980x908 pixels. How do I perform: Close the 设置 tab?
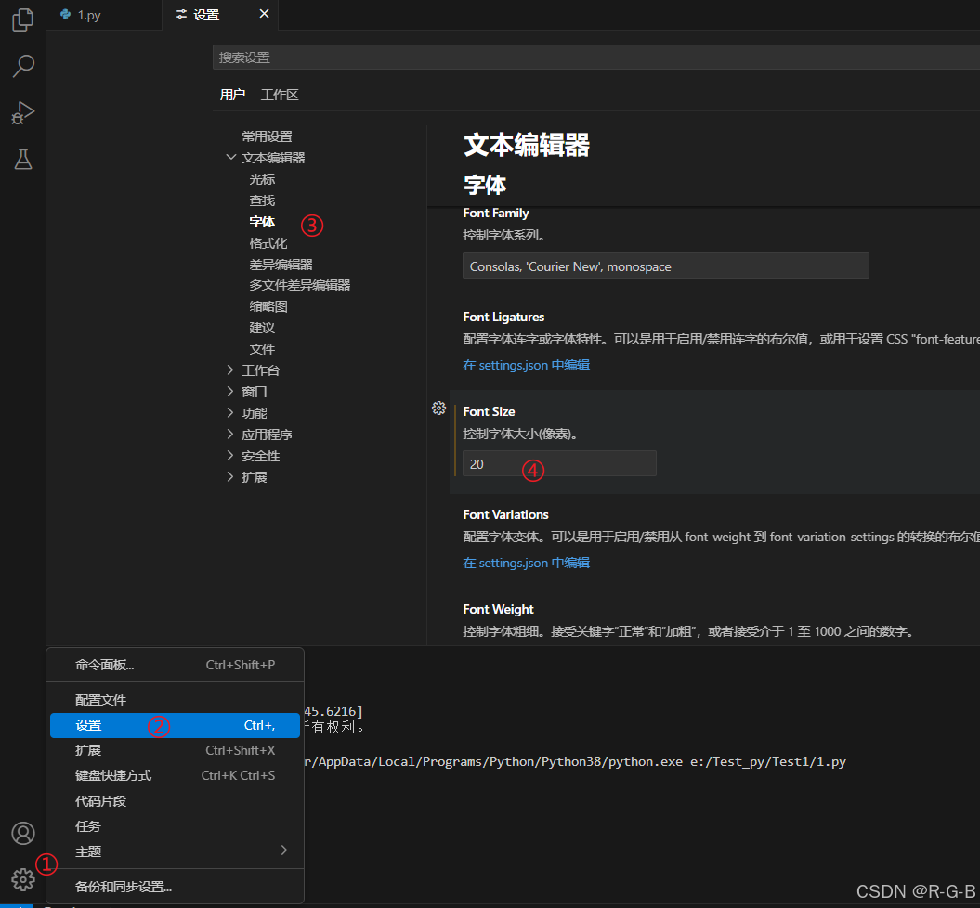[265, 14]
